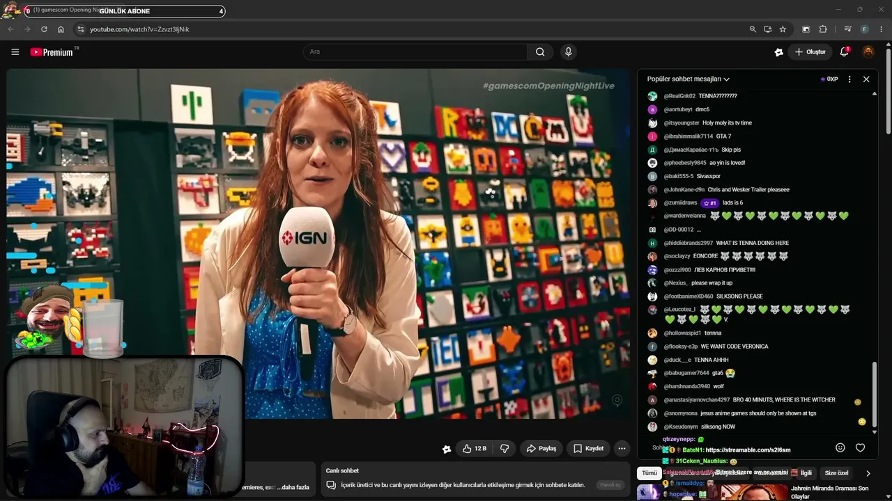Image resolution: width=892 pixels, height=501 pixels.
Task: Click the live chat scrollbar thumb
Action: 874,394
